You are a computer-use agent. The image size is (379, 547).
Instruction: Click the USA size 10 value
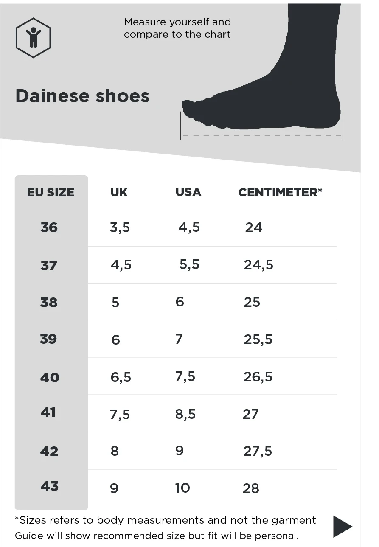[182, 488]
